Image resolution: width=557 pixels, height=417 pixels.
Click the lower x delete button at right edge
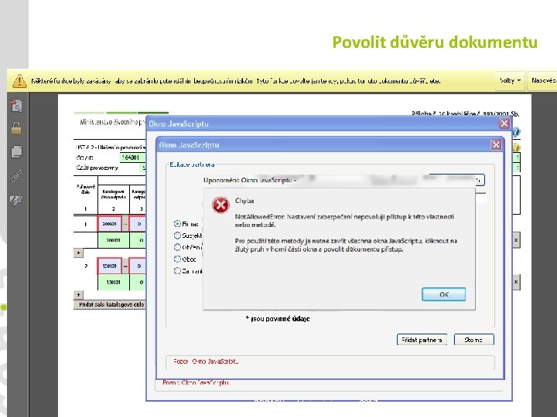click(516, 282)
